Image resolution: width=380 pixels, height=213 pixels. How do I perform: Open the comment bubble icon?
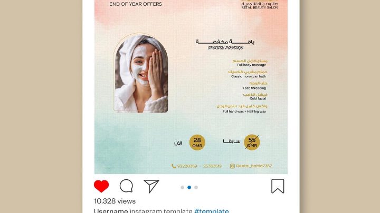tap(126, 186)
